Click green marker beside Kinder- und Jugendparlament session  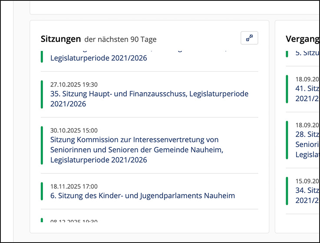42,191
